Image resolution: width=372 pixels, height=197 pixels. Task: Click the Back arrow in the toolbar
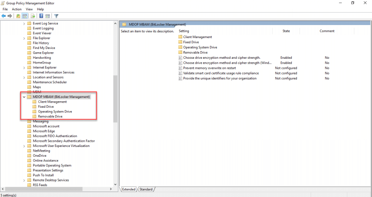[4, 16]
